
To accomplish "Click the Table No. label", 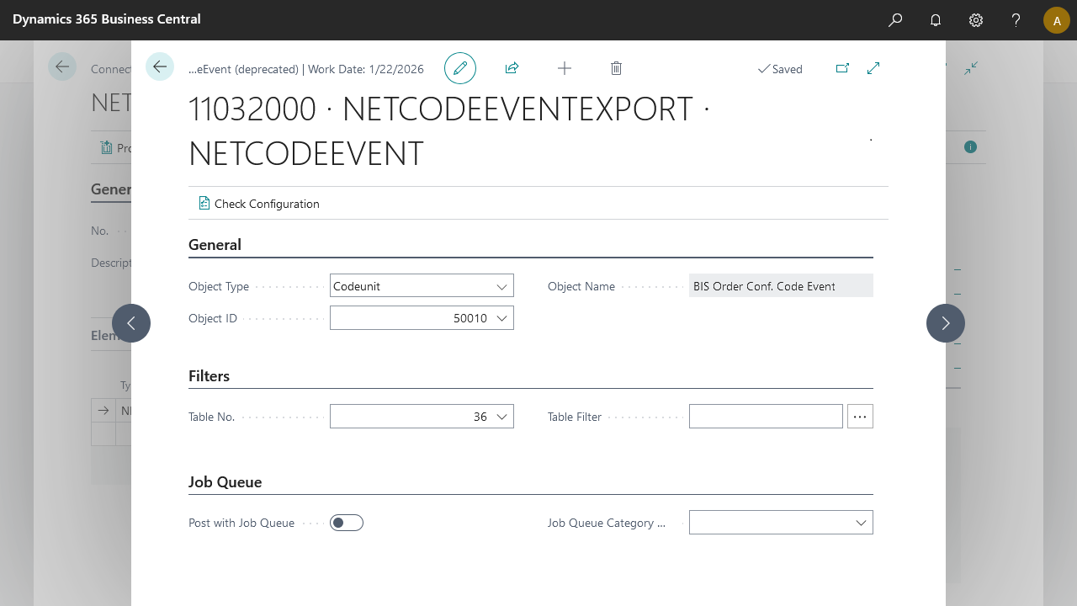I will tap(211, 417).
